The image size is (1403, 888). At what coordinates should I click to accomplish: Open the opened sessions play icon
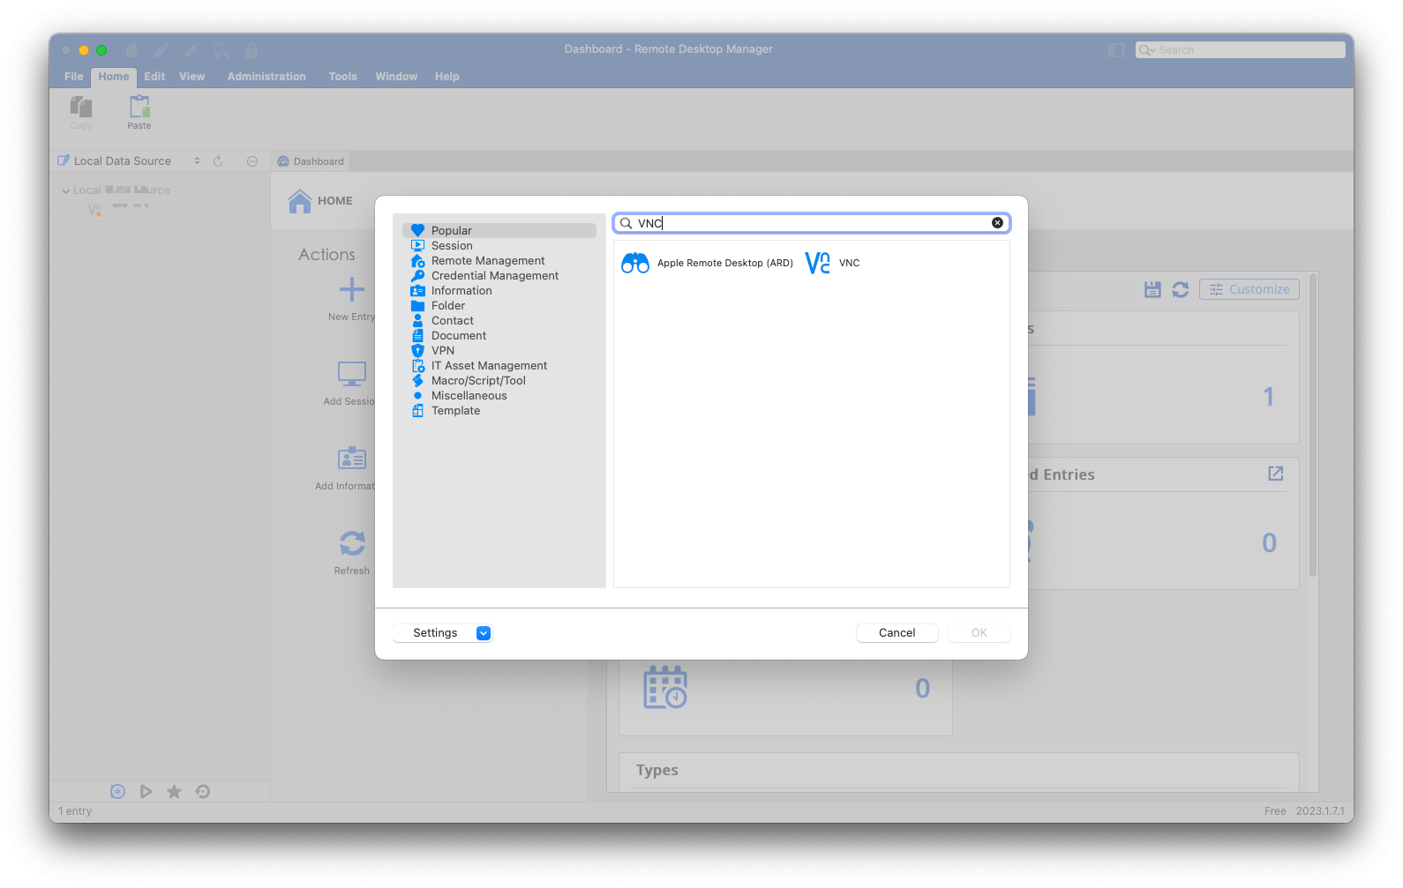point(146,792)
